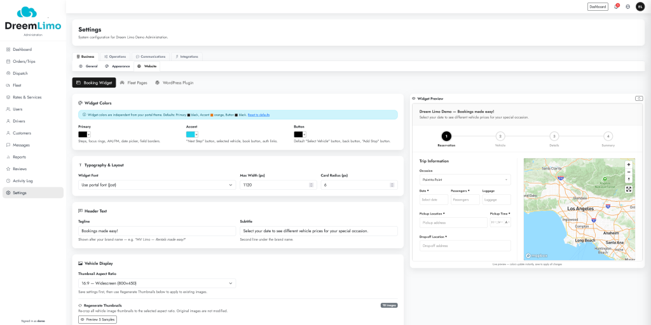
Task: Click the Subtitle text field
Action: pyautogui.click(x=319, y=231)
